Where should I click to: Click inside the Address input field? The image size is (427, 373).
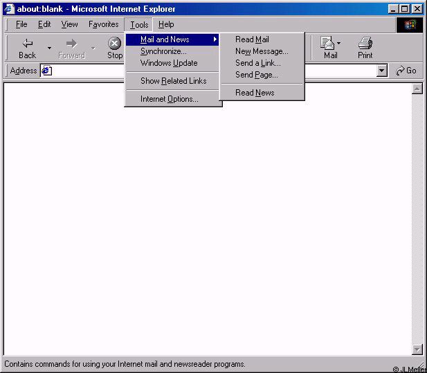tap(215, 71)
